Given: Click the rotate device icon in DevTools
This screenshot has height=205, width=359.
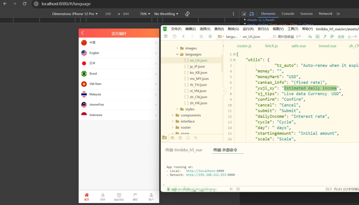Looking at the screenshot, I should click(x=188, y=14).
